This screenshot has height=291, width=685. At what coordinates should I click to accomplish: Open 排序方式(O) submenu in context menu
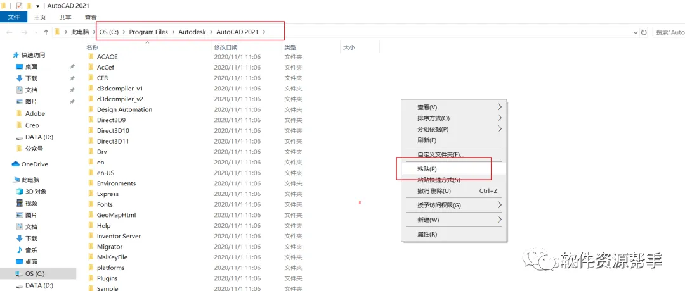[x=454, y=118]
